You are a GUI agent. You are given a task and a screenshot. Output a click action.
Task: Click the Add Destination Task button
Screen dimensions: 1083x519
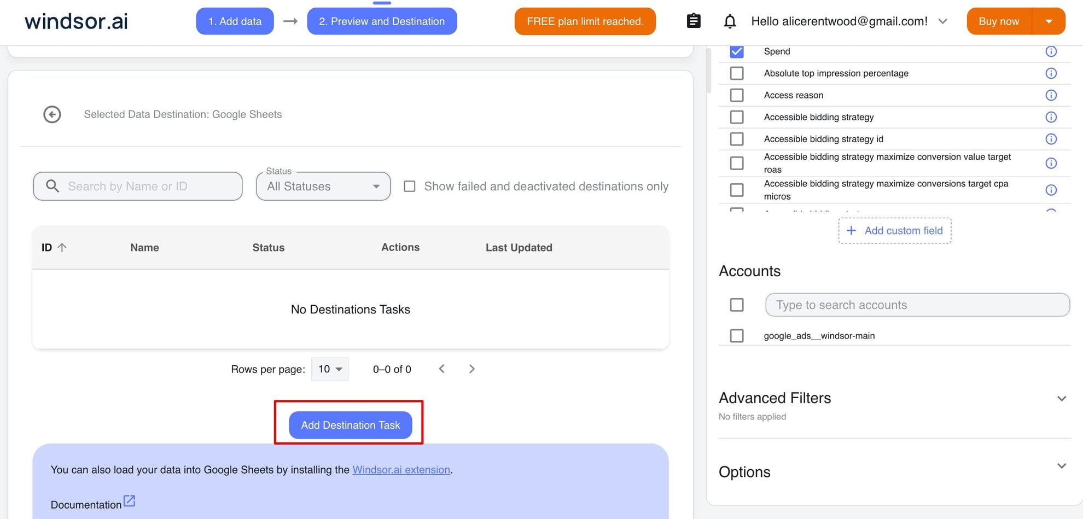click(350, 425)
